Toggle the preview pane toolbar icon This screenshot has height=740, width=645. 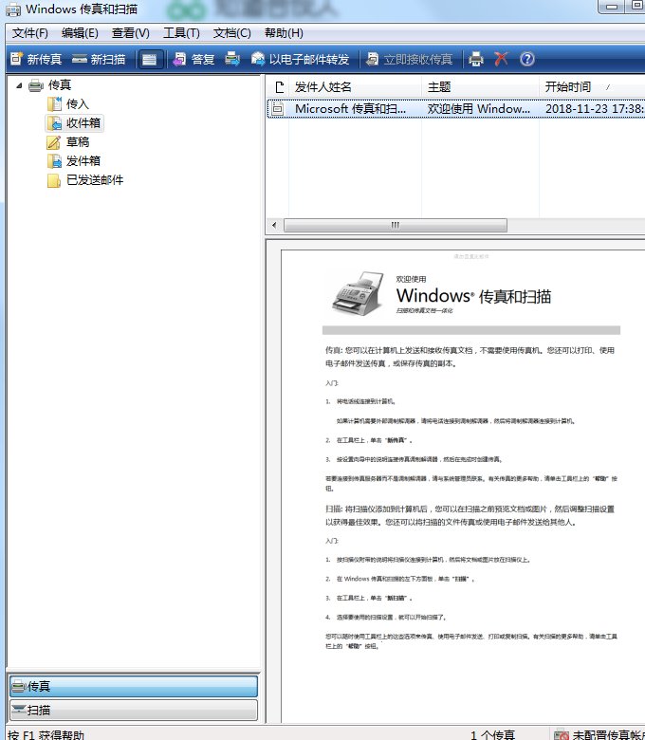(x=149, y=59)
